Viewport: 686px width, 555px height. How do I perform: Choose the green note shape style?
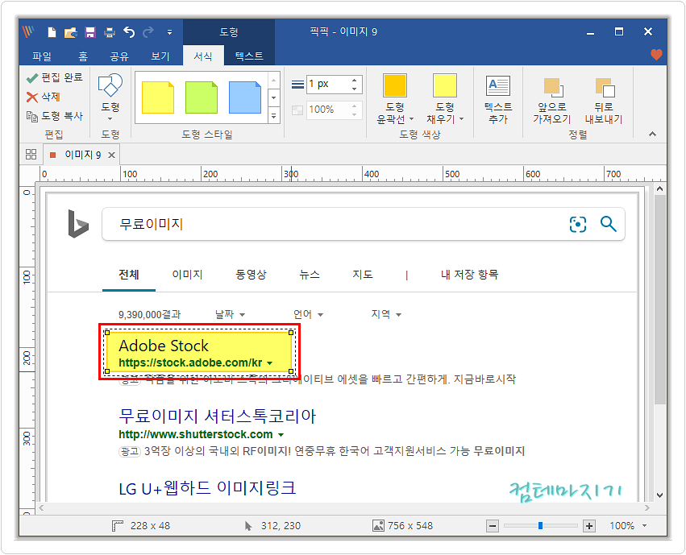coord(202,97)
